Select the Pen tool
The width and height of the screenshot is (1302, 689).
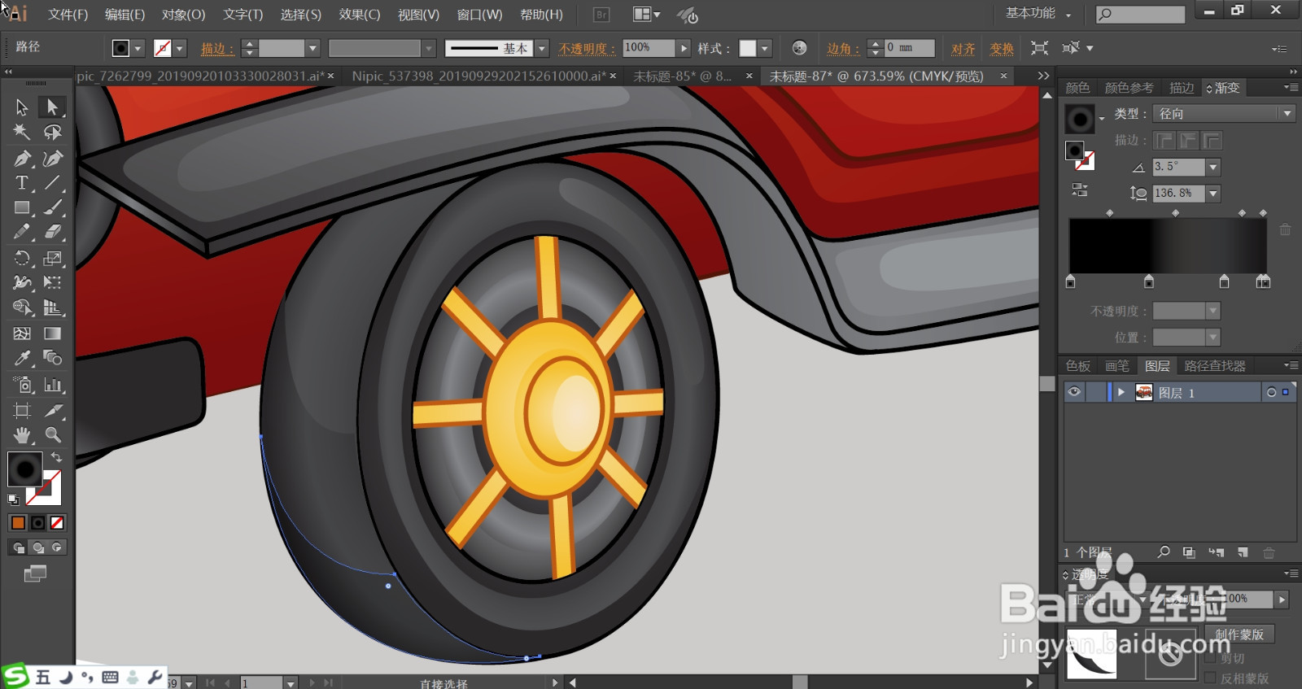click(x=22, y=158)
